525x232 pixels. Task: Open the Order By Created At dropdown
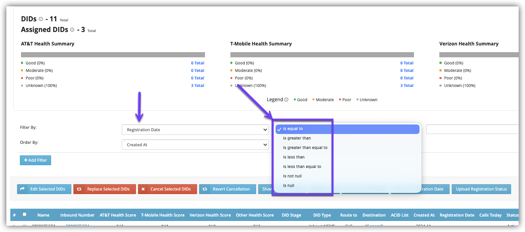(195, 145)
